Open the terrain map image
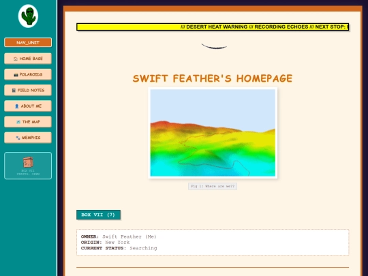368x276 pixels. [213, 133]
